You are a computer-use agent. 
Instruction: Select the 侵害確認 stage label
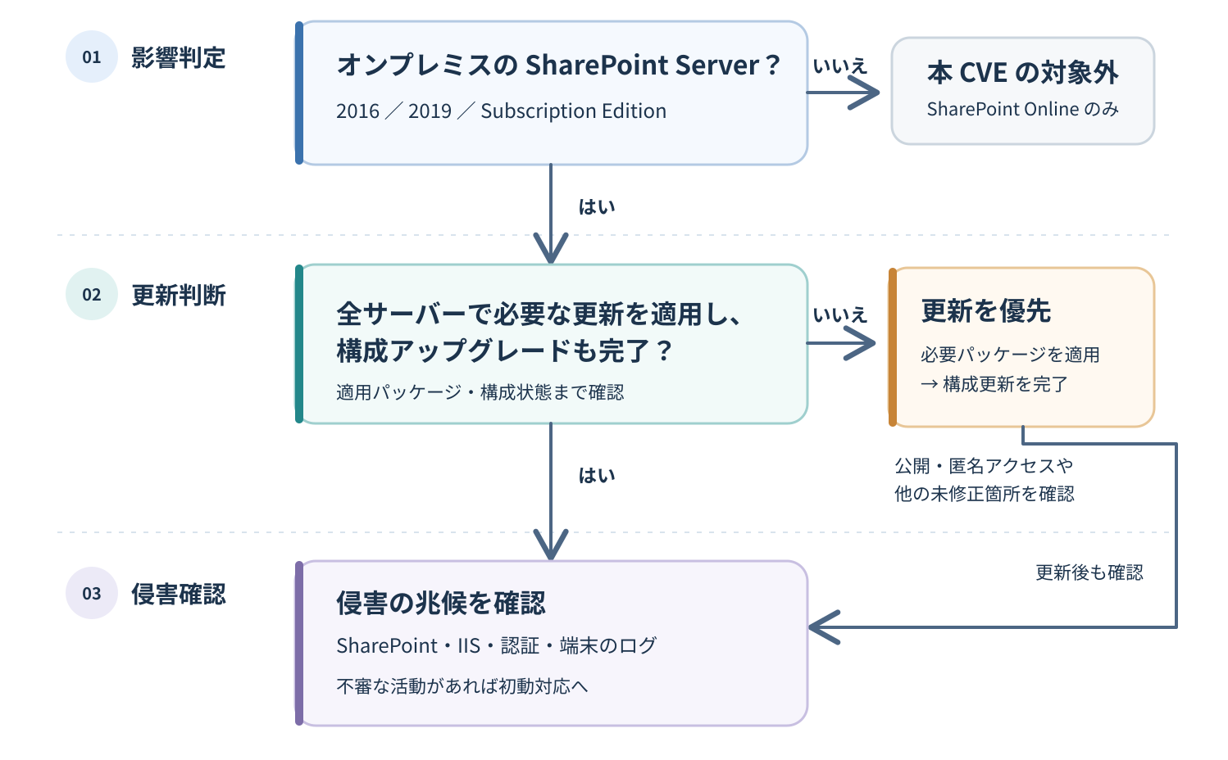pyautogui.click(x=179, y=594)
